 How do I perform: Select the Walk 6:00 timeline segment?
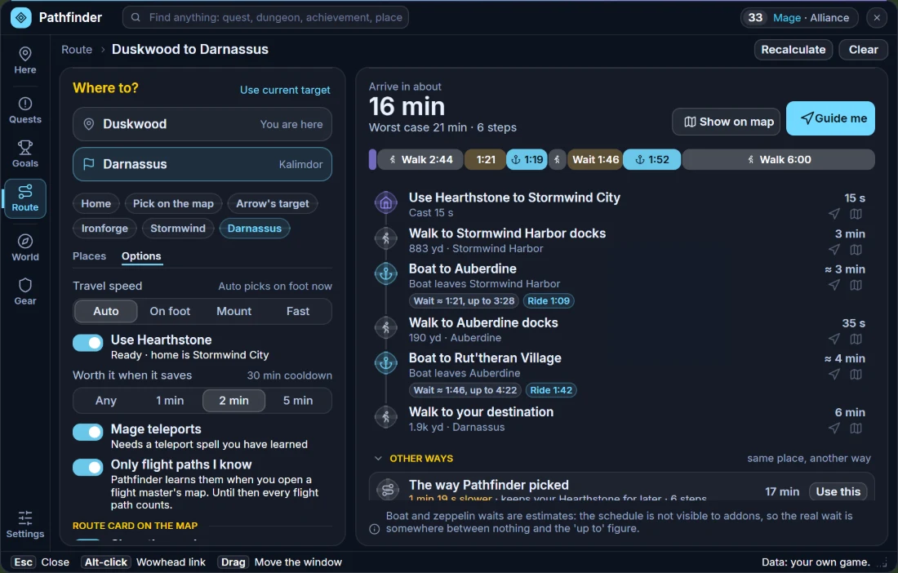(778, 160)
